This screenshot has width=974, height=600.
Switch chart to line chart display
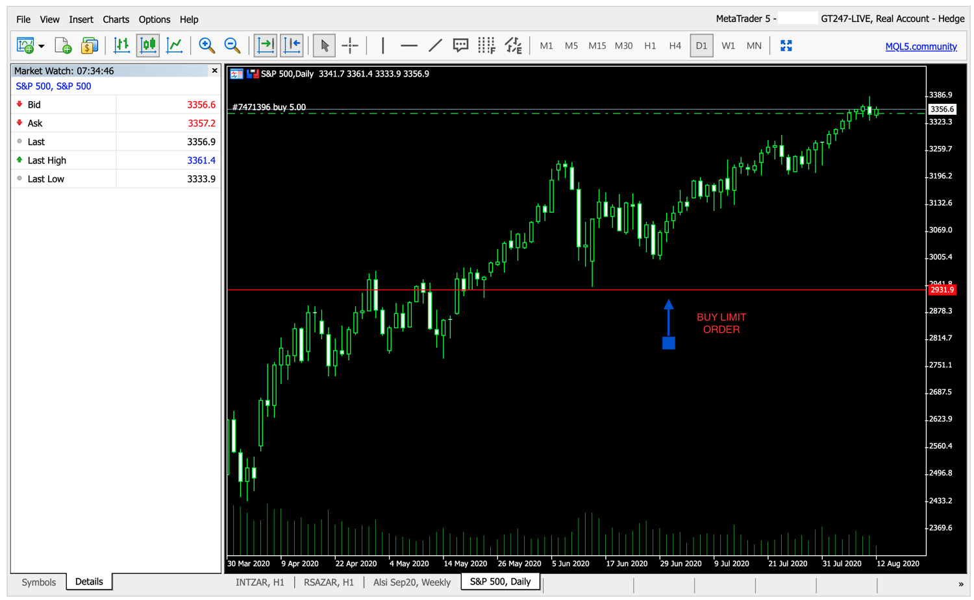[173, 45]
